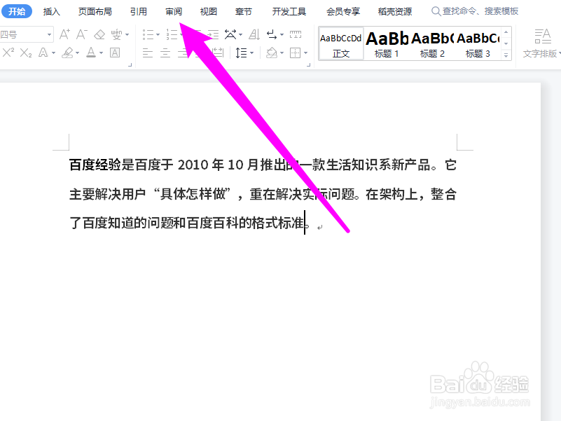561x421 pixels.
Task: Expand the show/hide marks dropdown arrow
Action: tap(282, 35)
